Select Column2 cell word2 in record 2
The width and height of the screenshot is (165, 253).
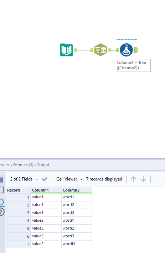click(x=77, y=205)
